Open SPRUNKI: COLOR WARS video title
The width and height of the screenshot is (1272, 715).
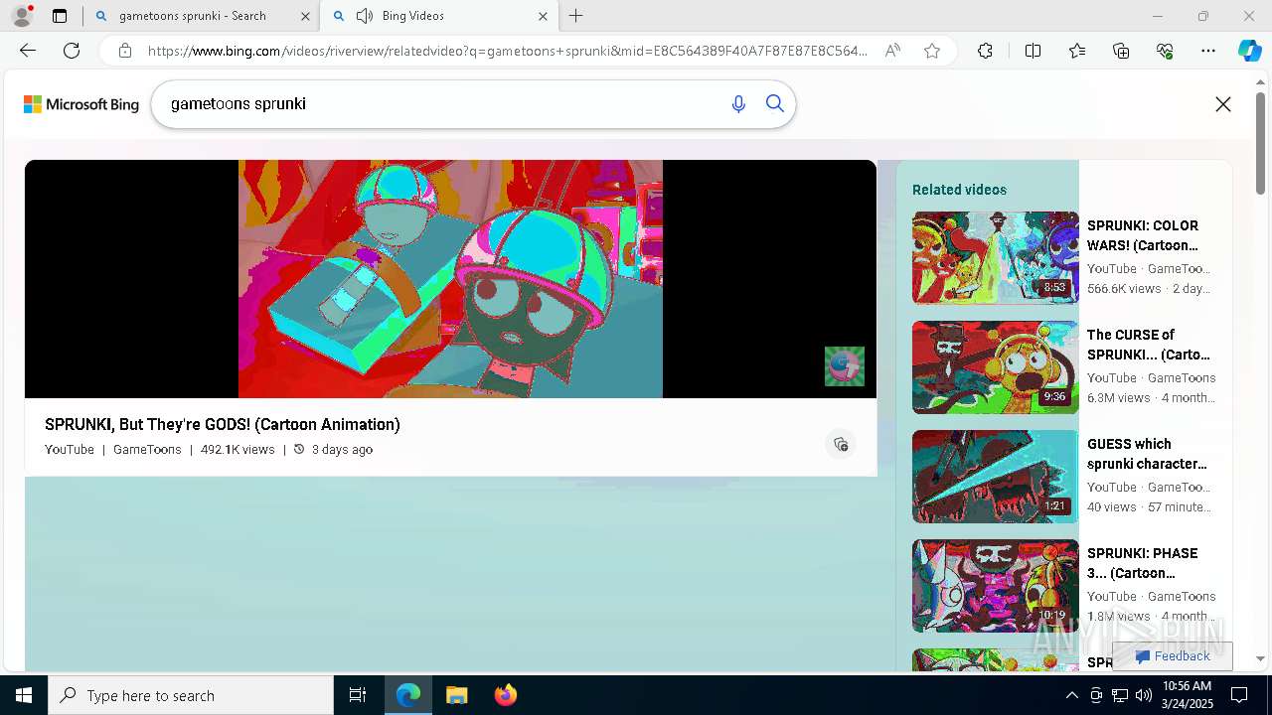point(1144,235)
